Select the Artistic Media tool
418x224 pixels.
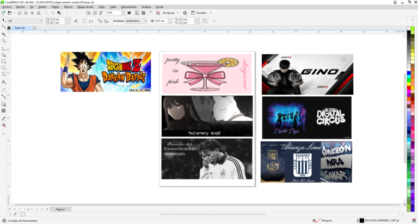point(3,55)
